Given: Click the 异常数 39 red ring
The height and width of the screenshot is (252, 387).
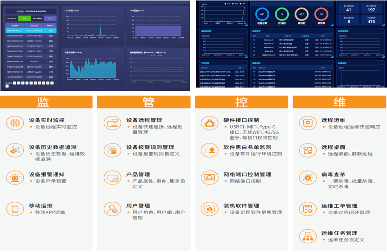Looking at the screenshot, I should click(321, 14).
